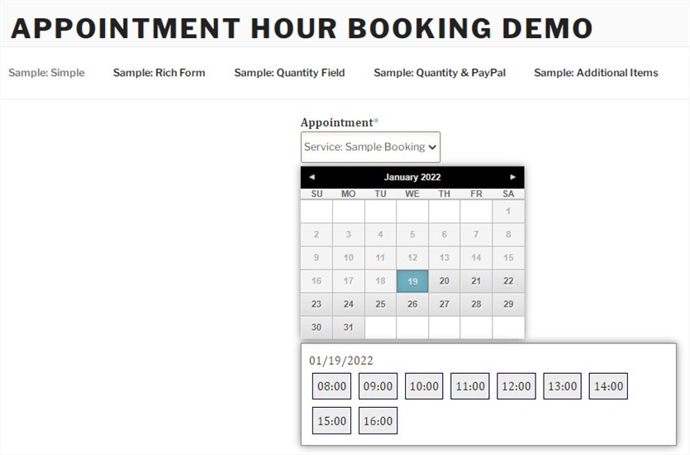This screenshot has height=455, width=690.
Task: Open the Sample: Additional Items page
Action: [597, 73]
